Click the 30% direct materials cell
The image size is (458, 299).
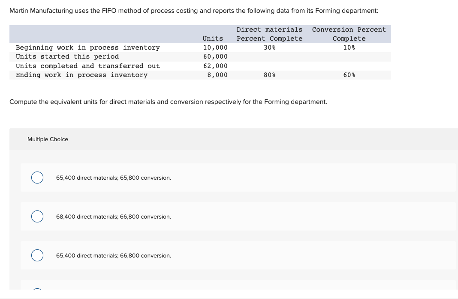269,47
